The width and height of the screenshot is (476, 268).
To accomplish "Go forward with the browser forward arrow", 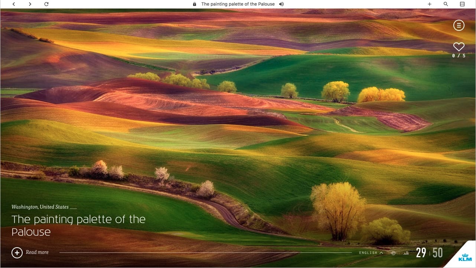I will pyautogui.click(x=30, y=4).
